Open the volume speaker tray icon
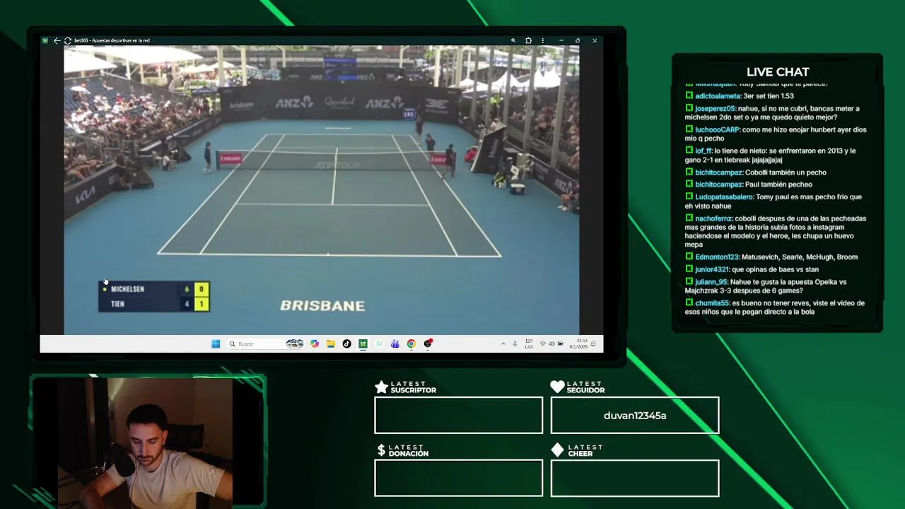905x509 pixels. click(x=551, y=344)
